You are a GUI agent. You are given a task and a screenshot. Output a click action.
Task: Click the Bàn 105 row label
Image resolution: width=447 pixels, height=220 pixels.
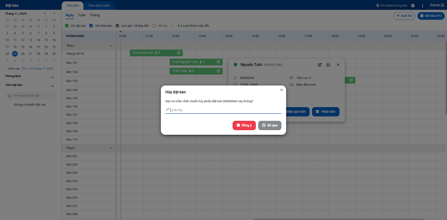pyautogui.click(x=72, y=98)
